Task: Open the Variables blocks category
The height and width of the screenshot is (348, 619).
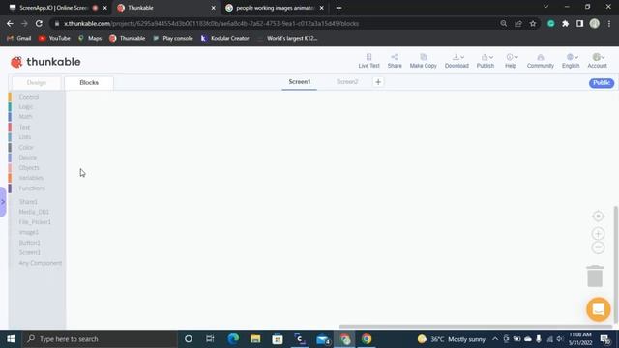Action: pos(31,178)
